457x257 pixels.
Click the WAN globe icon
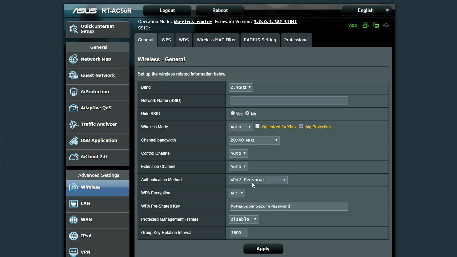click(74, 220)
